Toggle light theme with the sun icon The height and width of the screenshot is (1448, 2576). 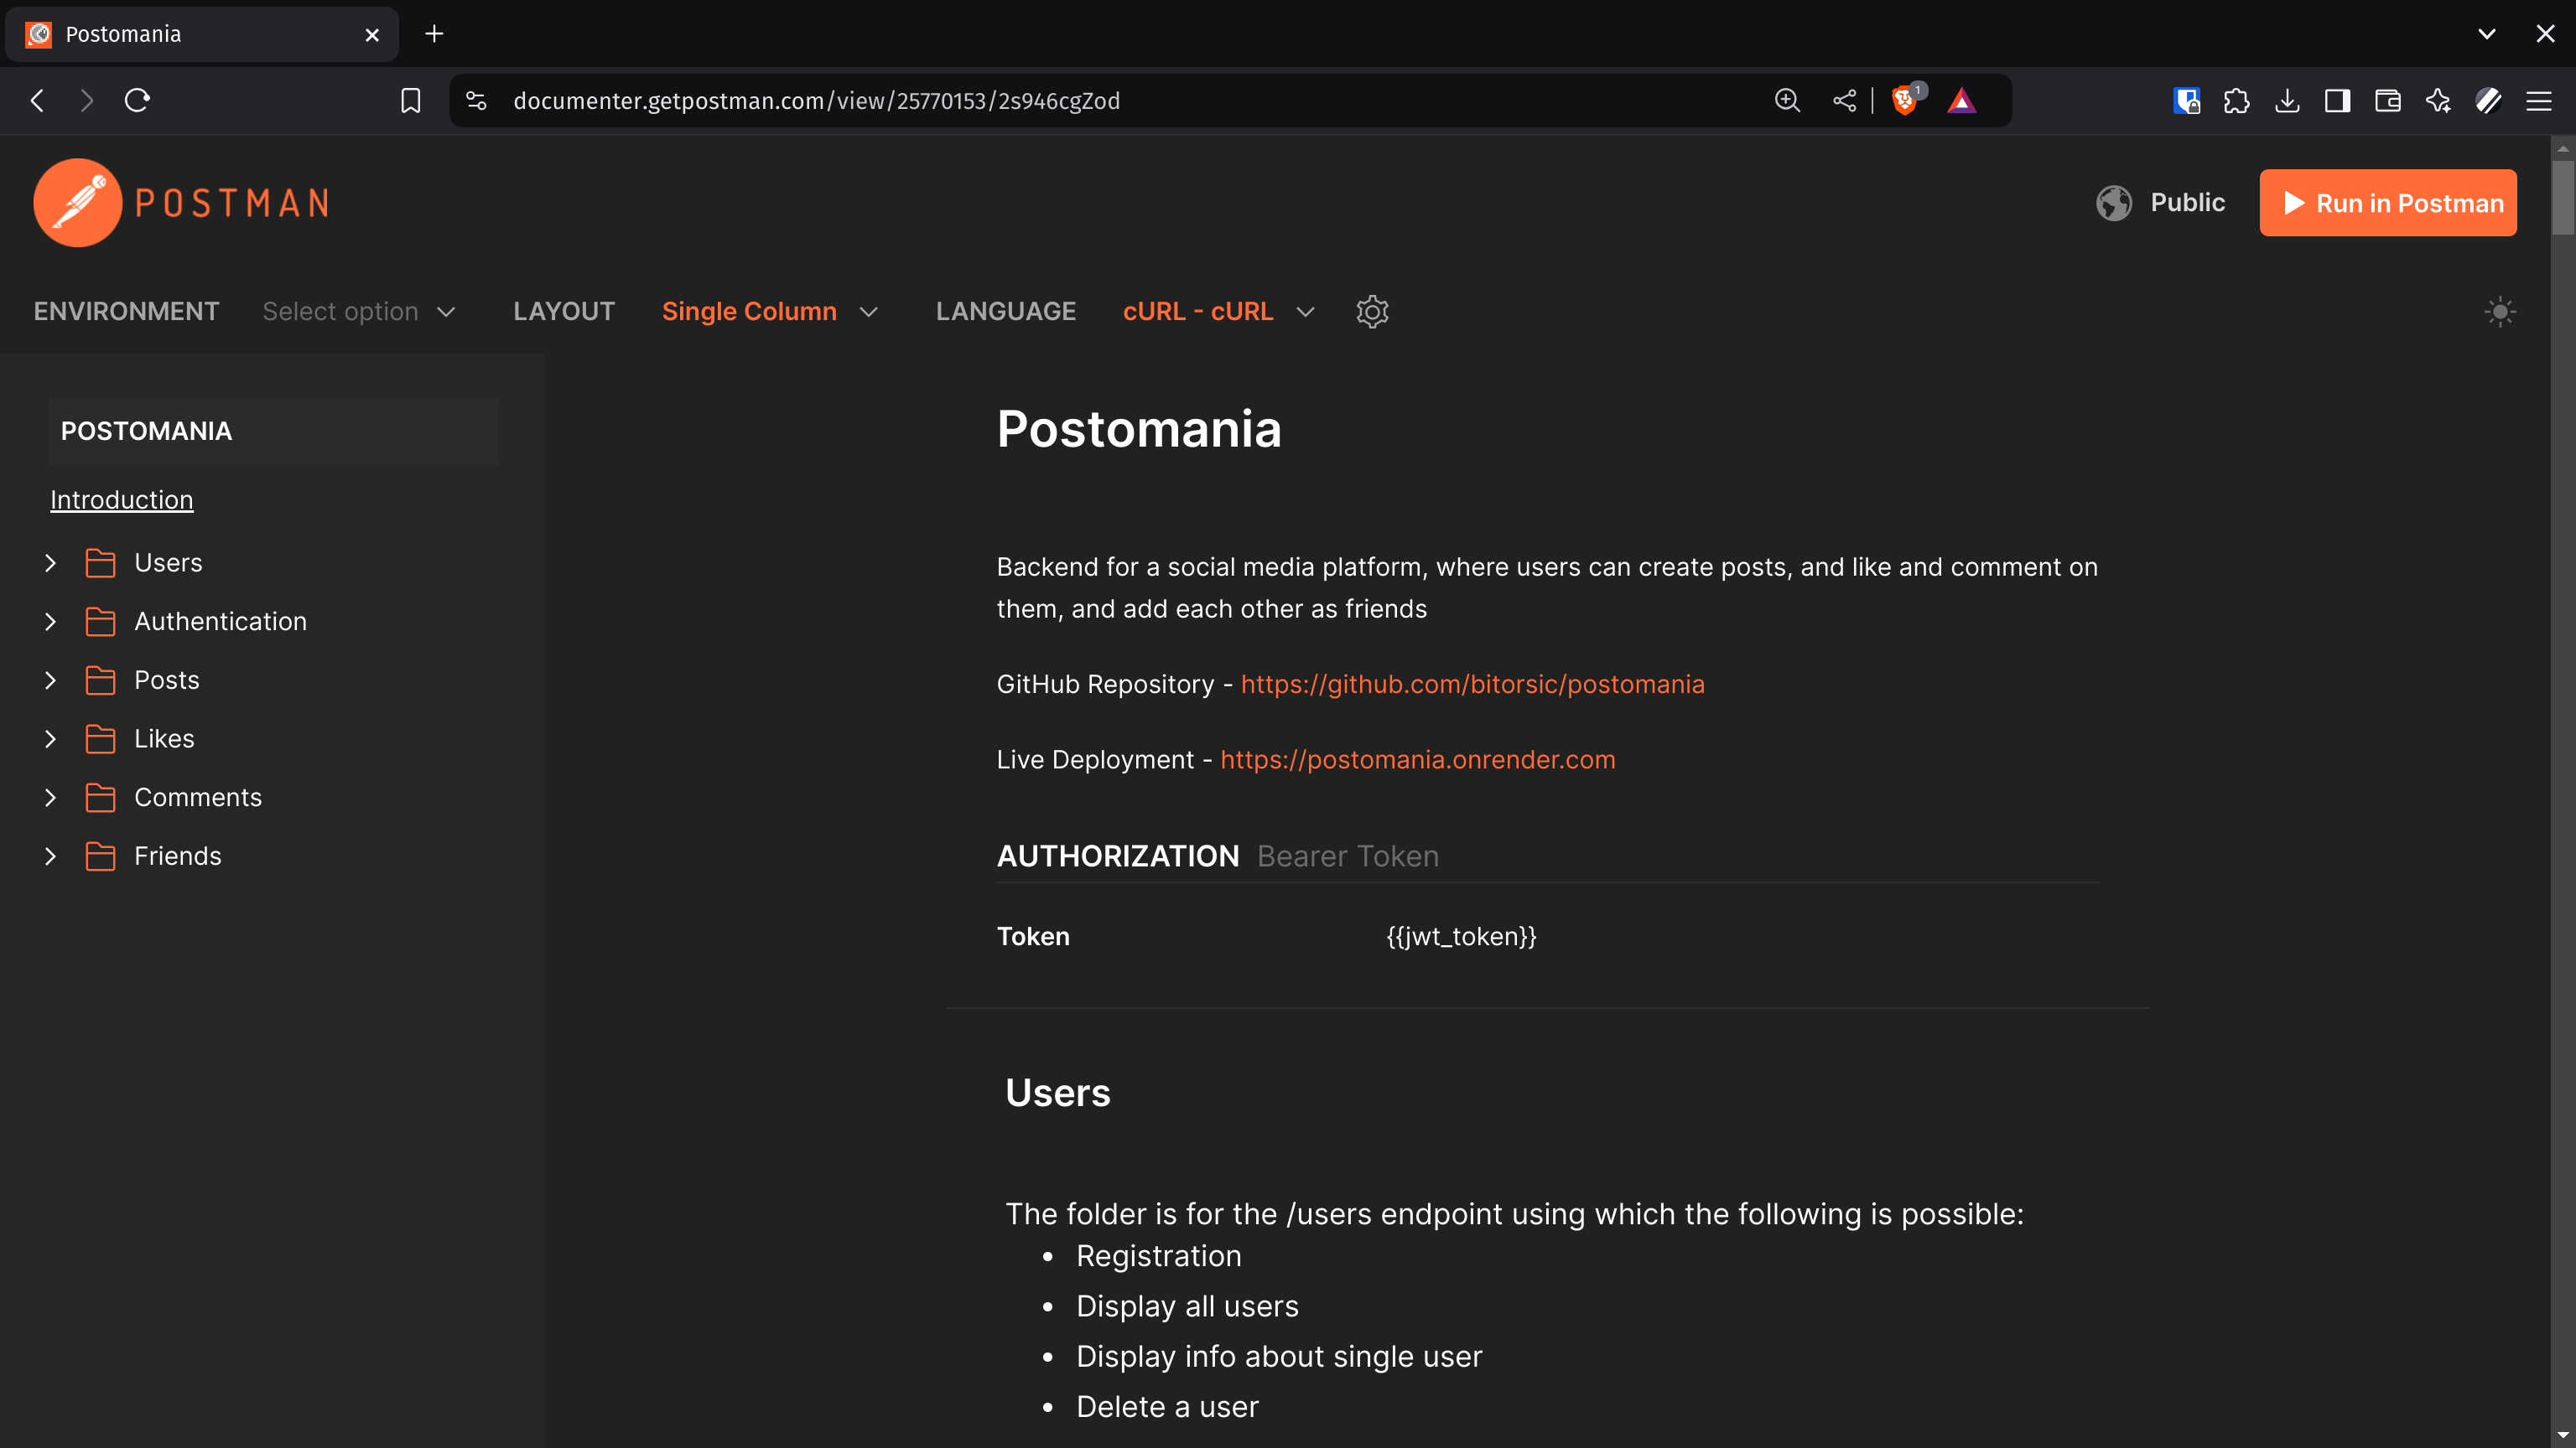coord(2500,312)
